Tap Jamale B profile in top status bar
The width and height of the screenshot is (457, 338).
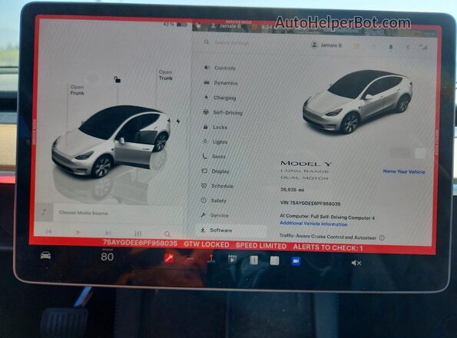point(226,26)
